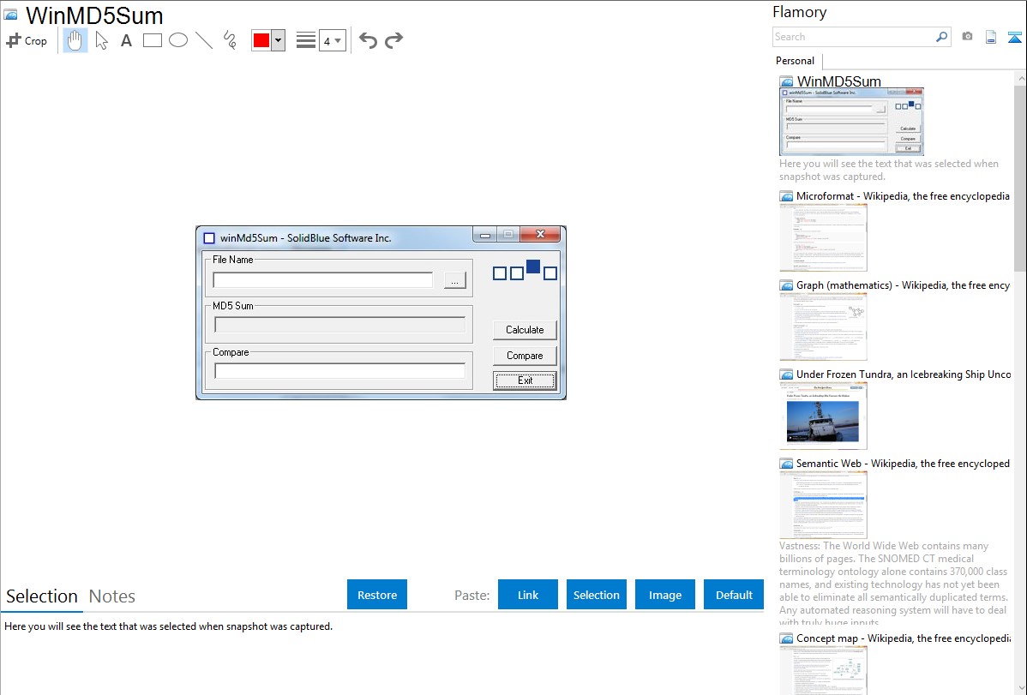1027x695 pixels.
Task: Click the icon beside Under Frozen Tundra title
Action: [786, 374]
